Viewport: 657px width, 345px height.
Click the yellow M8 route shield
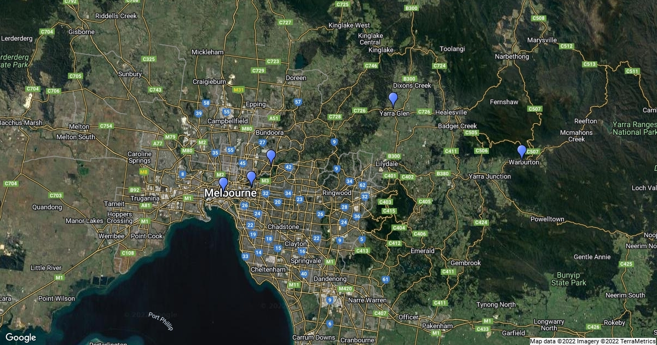[x=144, y=171]
